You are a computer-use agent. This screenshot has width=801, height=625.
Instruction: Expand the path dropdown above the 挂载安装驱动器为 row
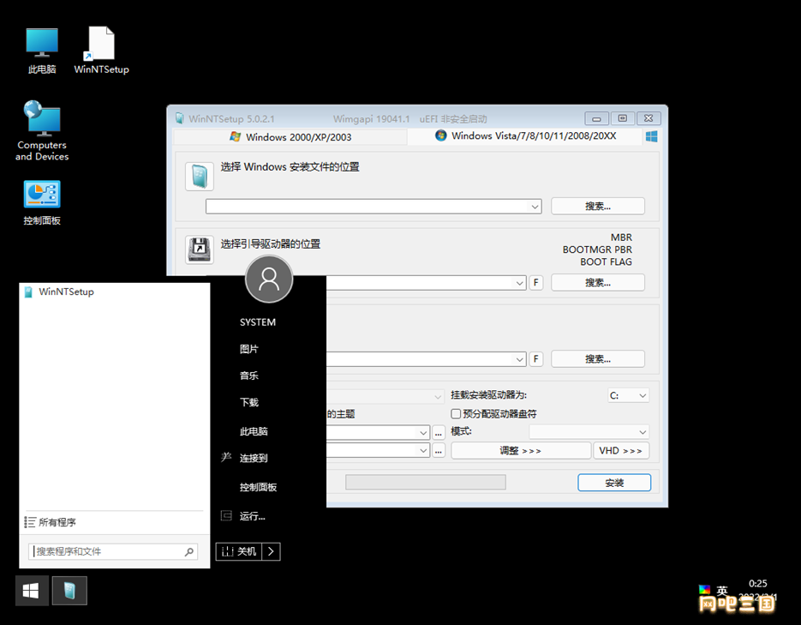coord(519,359)
